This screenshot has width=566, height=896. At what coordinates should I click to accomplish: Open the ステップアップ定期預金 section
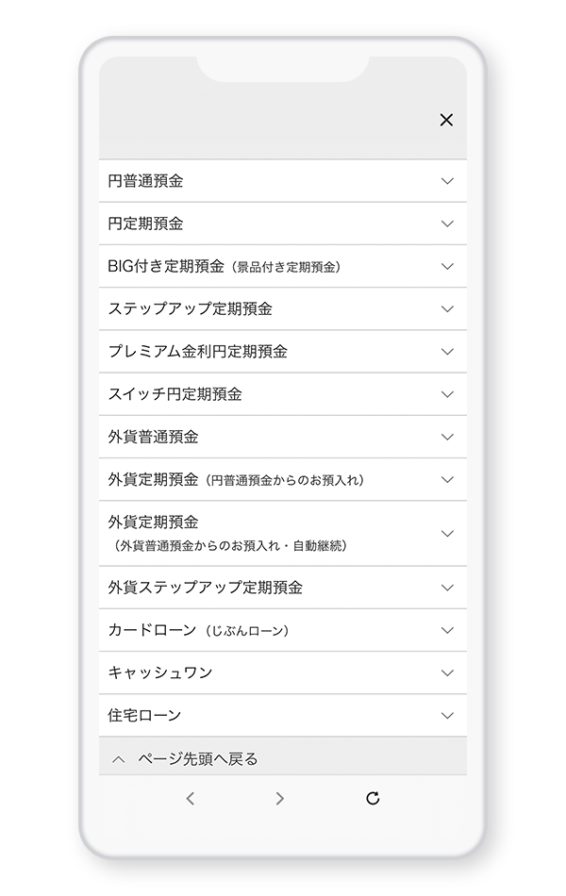[x=190, y=308]
